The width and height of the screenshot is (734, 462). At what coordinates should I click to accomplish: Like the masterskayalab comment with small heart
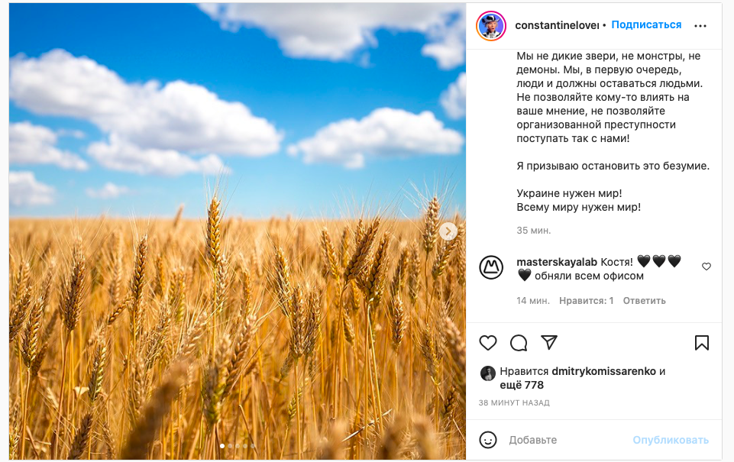[707, 267]
